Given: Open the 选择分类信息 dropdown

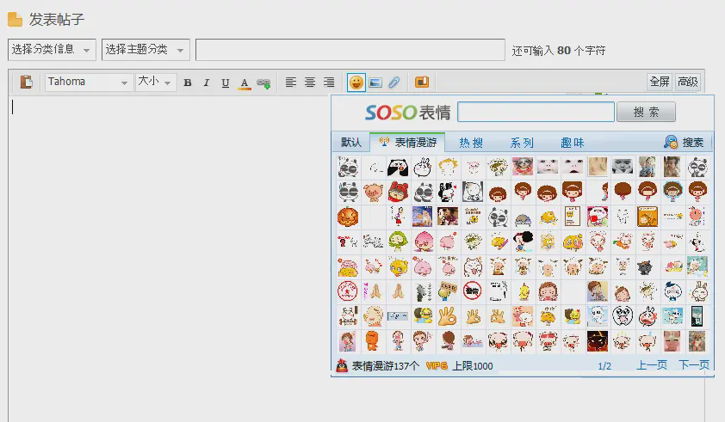Looking at the screenshot, I should 52,50.
